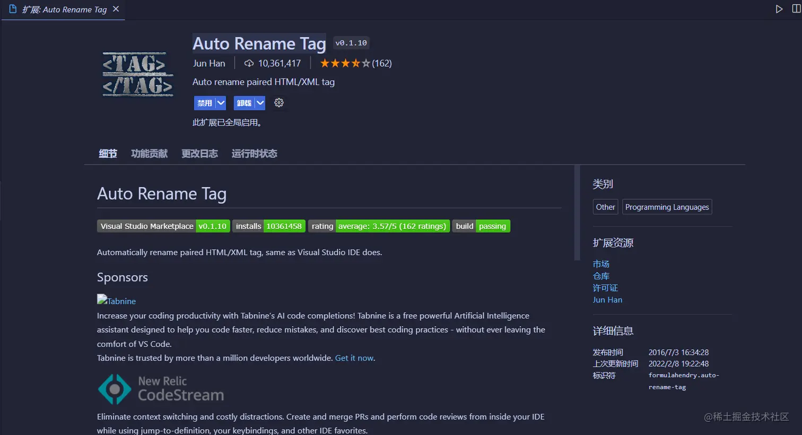The height and width of the screenshot is (435, 802).
Task: Click the 类别 section heading
Action: [603, 184]
